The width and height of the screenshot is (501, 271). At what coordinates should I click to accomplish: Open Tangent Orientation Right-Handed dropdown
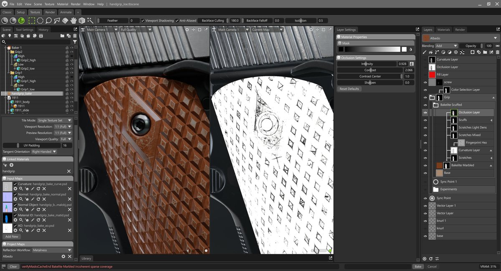point(44,152)
